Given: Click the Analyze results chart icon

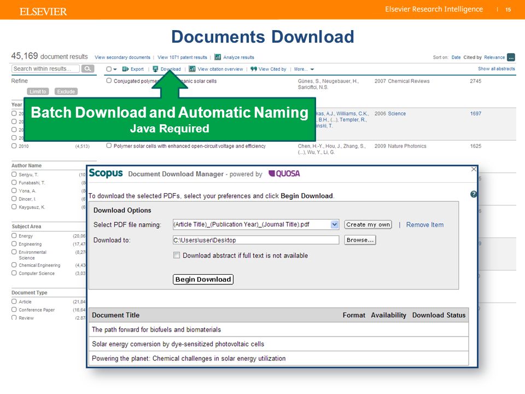Looking at the screenshot, I should coord(218,57).
